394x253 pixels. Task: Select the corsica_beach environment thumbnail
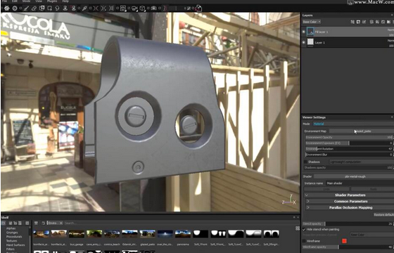click(x=112, y=234)
